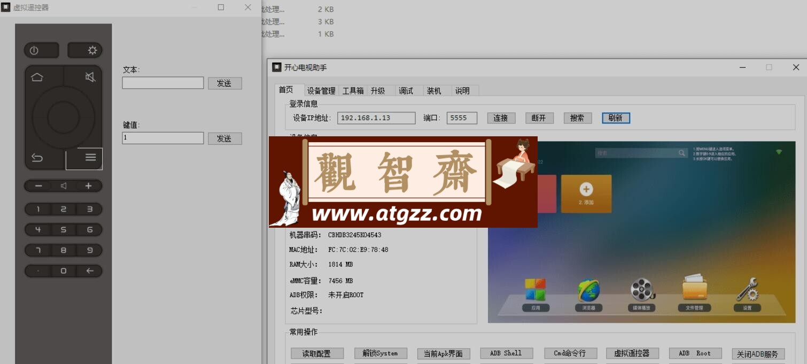This screenshot has width=807, height=364.
Task: Click the 文件管理 folder icon in TV preview
Action: coord(694,289)
